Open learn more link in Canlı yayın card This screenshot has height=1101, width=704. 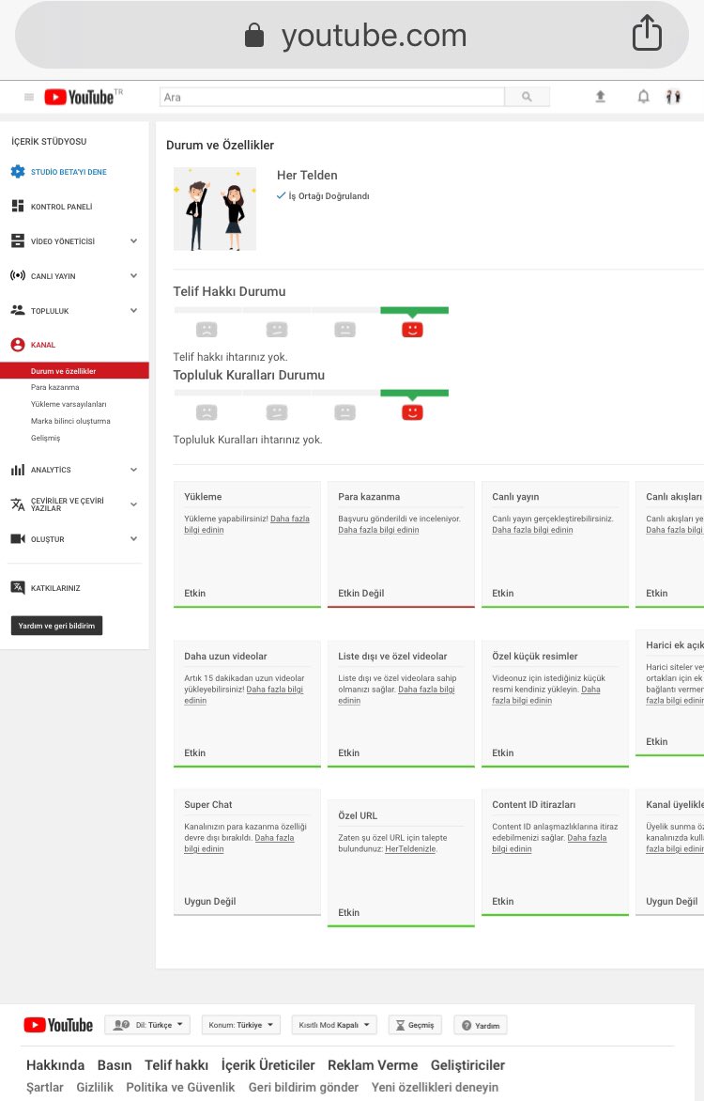[x=532, y=530]
